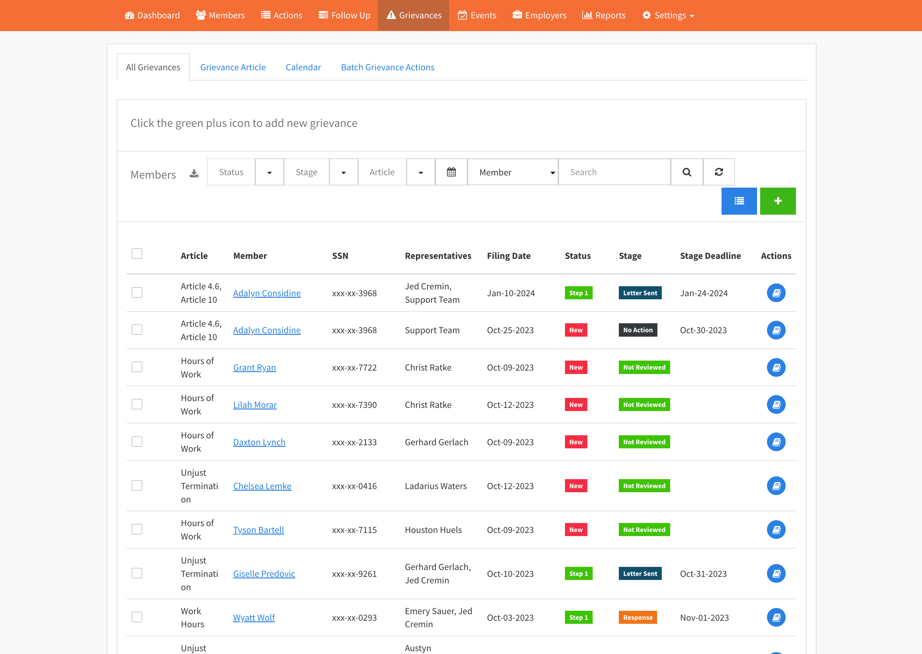The height and width of the screenshot is (654, 922).
Task: Open the calendar date filter icon
Action: coord(451,172)
